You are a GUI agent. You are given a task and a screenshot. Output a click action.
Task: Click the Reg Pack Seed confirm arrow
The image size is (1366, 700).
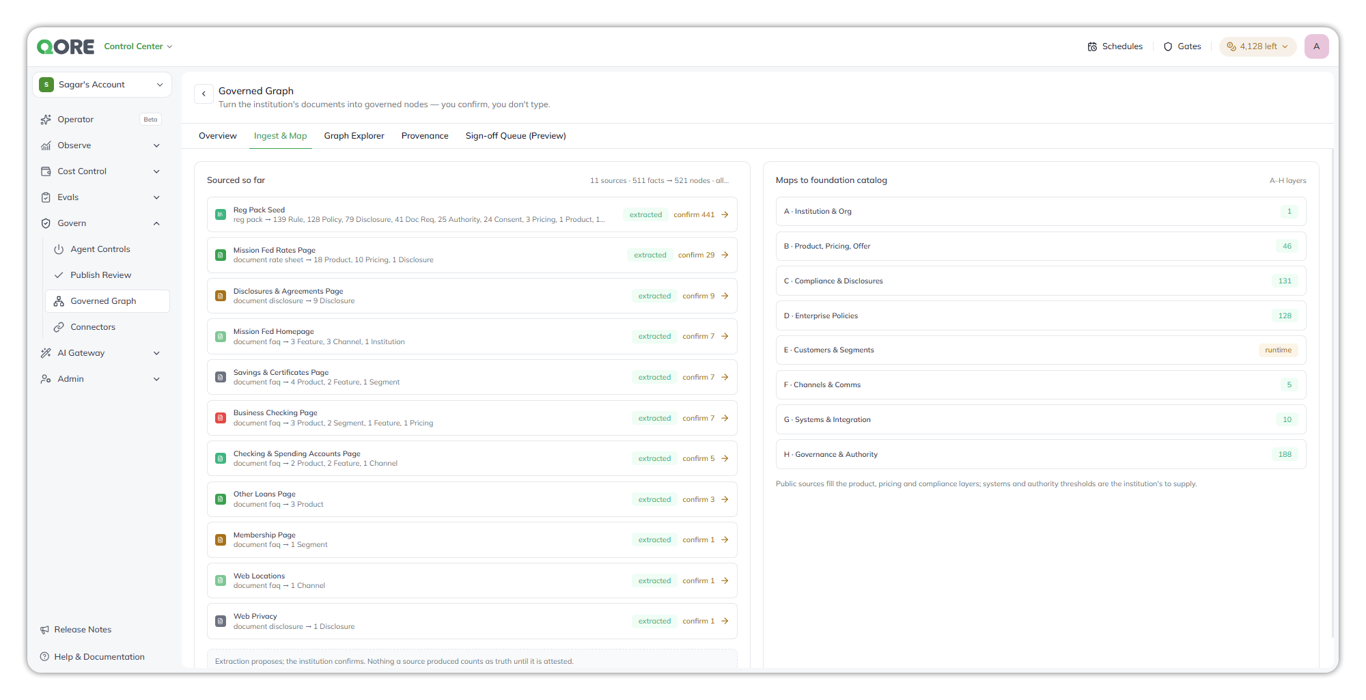725,214
